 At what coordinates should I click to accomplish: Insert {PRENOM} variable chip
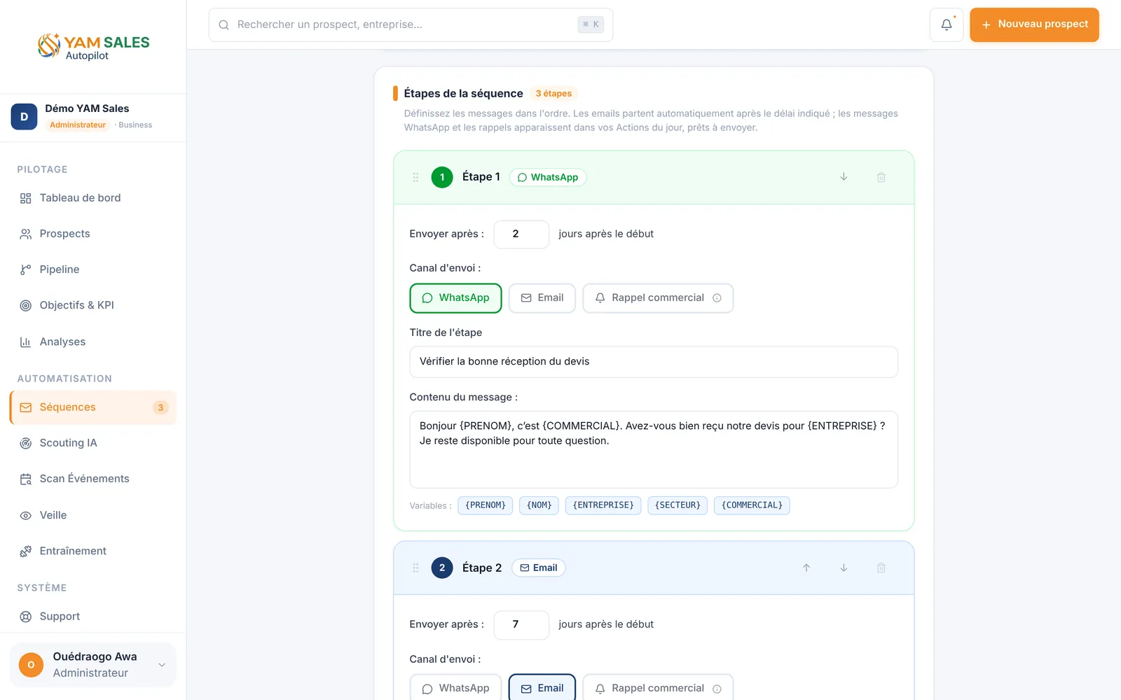click(486, 505)
